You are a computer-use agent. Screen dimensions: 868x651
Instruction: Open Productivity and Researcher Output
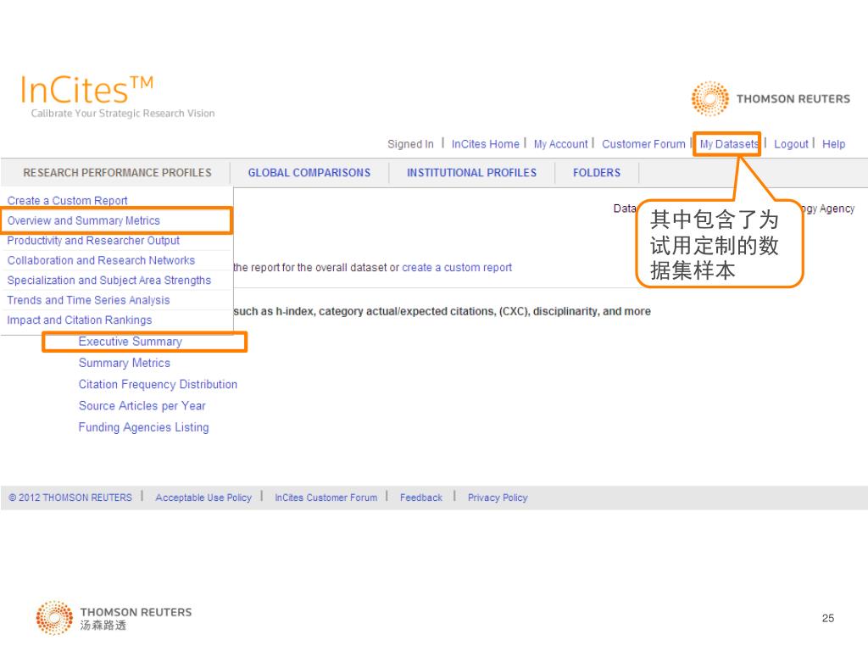(93, 240)
